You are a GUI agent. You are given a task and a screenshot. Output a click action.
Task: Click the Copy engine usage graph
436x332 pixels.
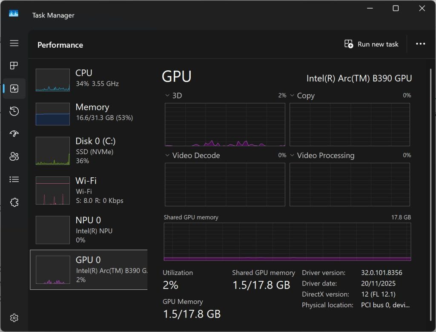click(350, 124)
